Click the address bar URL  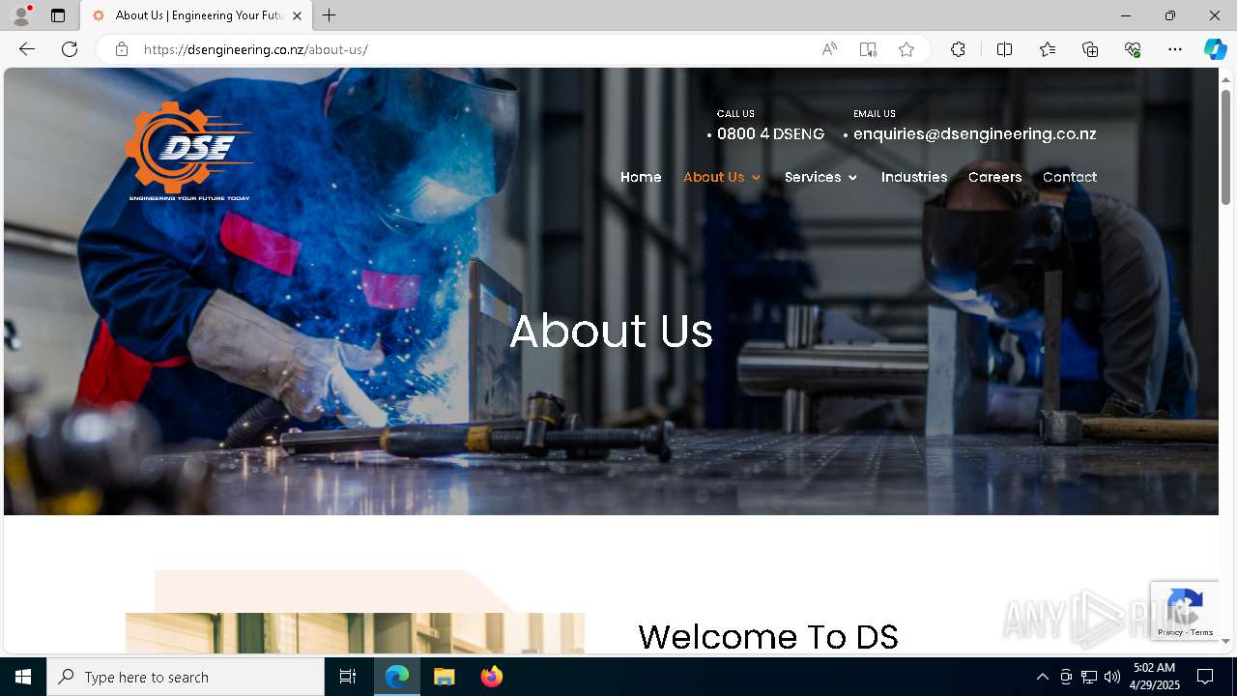[255, 49]
